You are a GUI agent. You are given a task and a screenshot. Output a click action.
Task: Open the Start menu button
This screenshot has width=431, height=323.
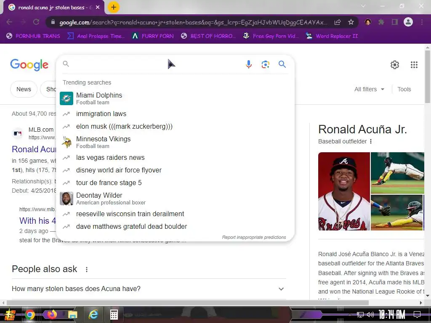pyautogui.click(x=10, y=315)
